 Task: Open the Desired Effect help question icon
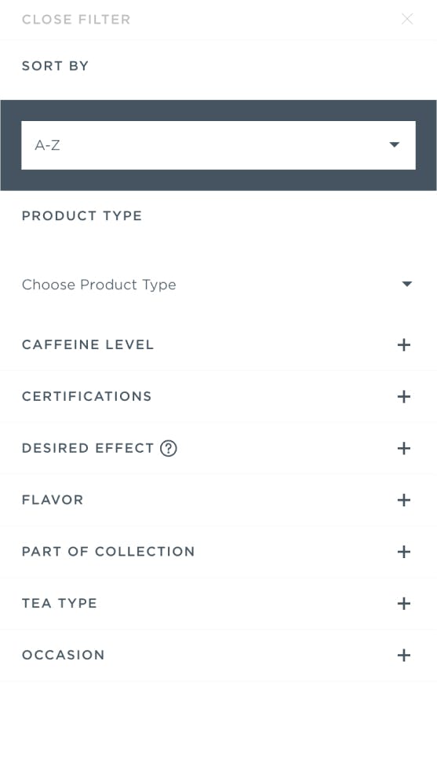169,448
